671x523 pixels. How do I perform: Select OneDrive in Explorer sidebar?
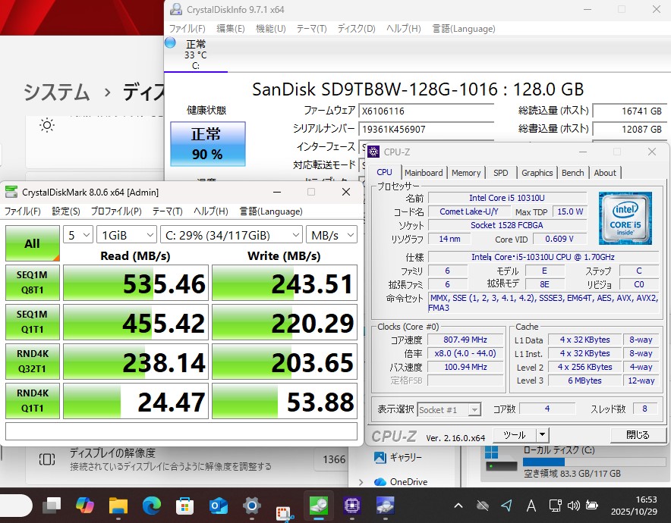401,482
